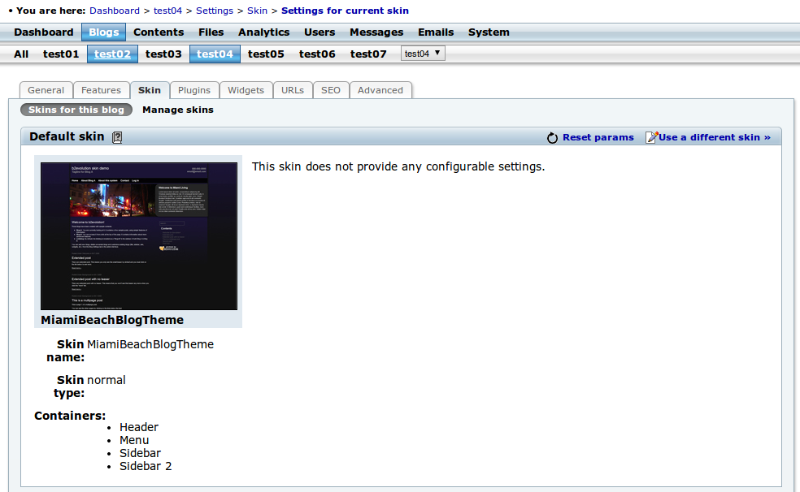800x492 pixels.
Task: Open the System menu
Action: [489, 32]
